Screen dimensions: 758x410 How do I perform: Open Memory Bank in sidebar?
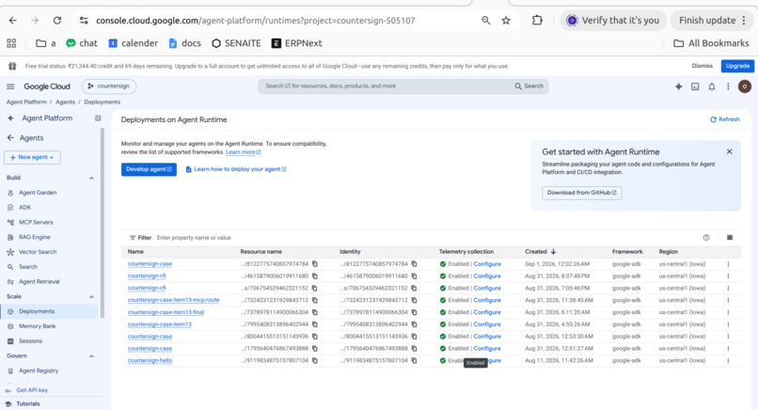[38, 326]
